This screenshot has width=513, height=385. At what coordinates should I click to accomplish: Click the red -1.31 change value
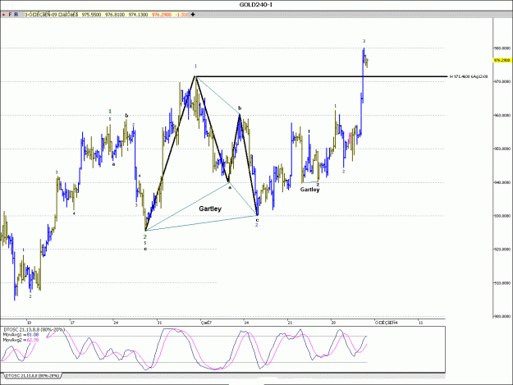click(x=181, y=15)
